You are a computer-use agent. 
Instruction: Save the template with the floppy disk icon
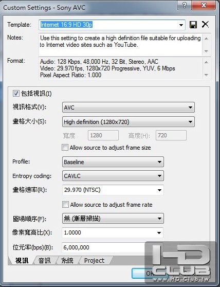193,25
